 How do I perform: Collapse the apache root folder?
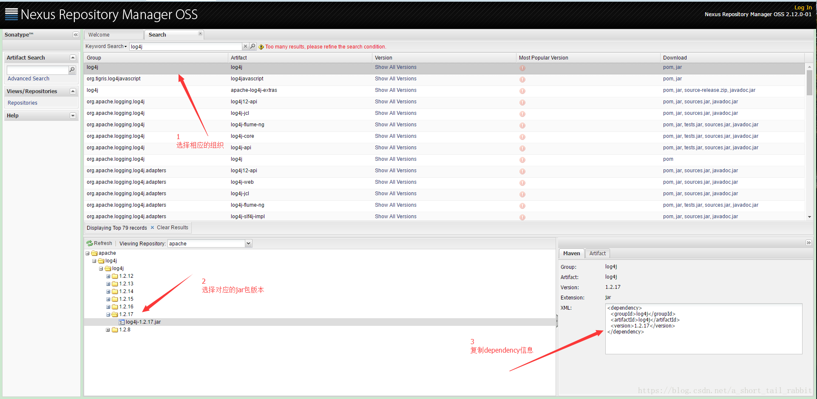point(88,254)
